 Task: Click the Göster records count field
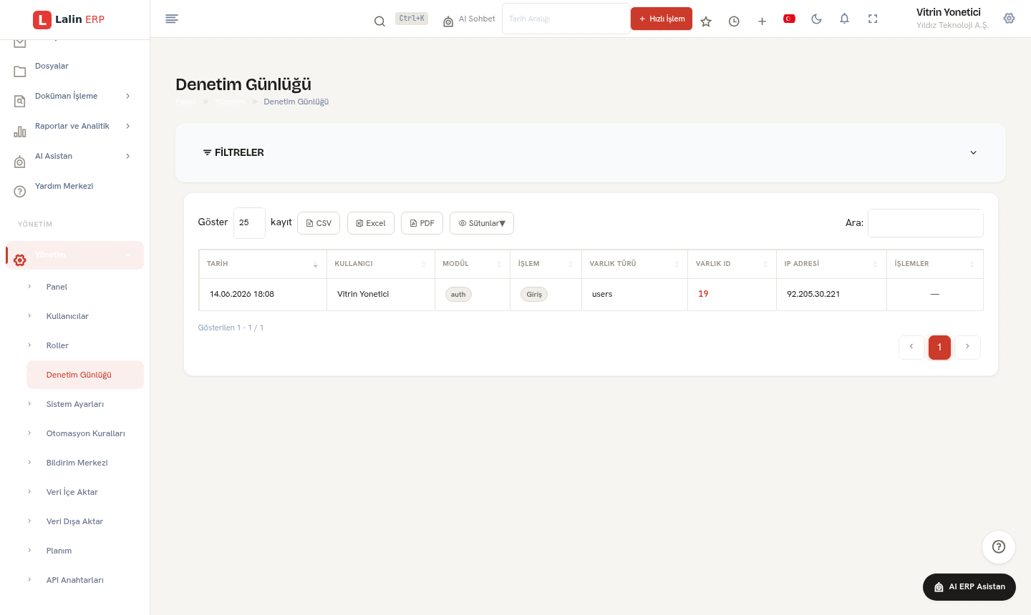(x=249, y=223)
